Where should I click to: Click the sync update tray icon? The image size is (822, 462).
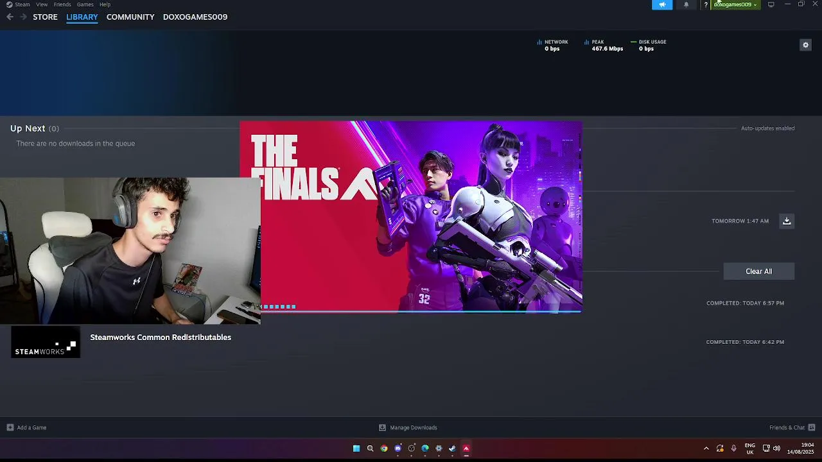pos(720,449)
